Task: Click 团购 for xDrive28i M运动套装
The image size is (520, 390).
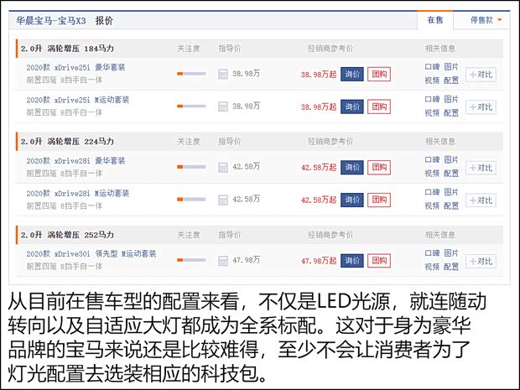Action: (x=379, y=200)
